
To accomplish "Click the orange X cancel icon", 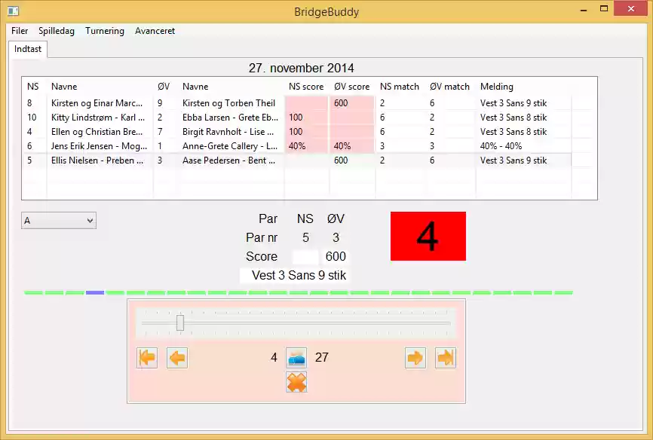I will (296, 382).
